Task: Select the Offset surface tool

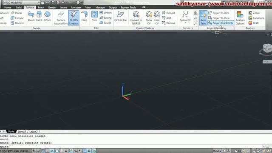Action: (x=47, y=16)
